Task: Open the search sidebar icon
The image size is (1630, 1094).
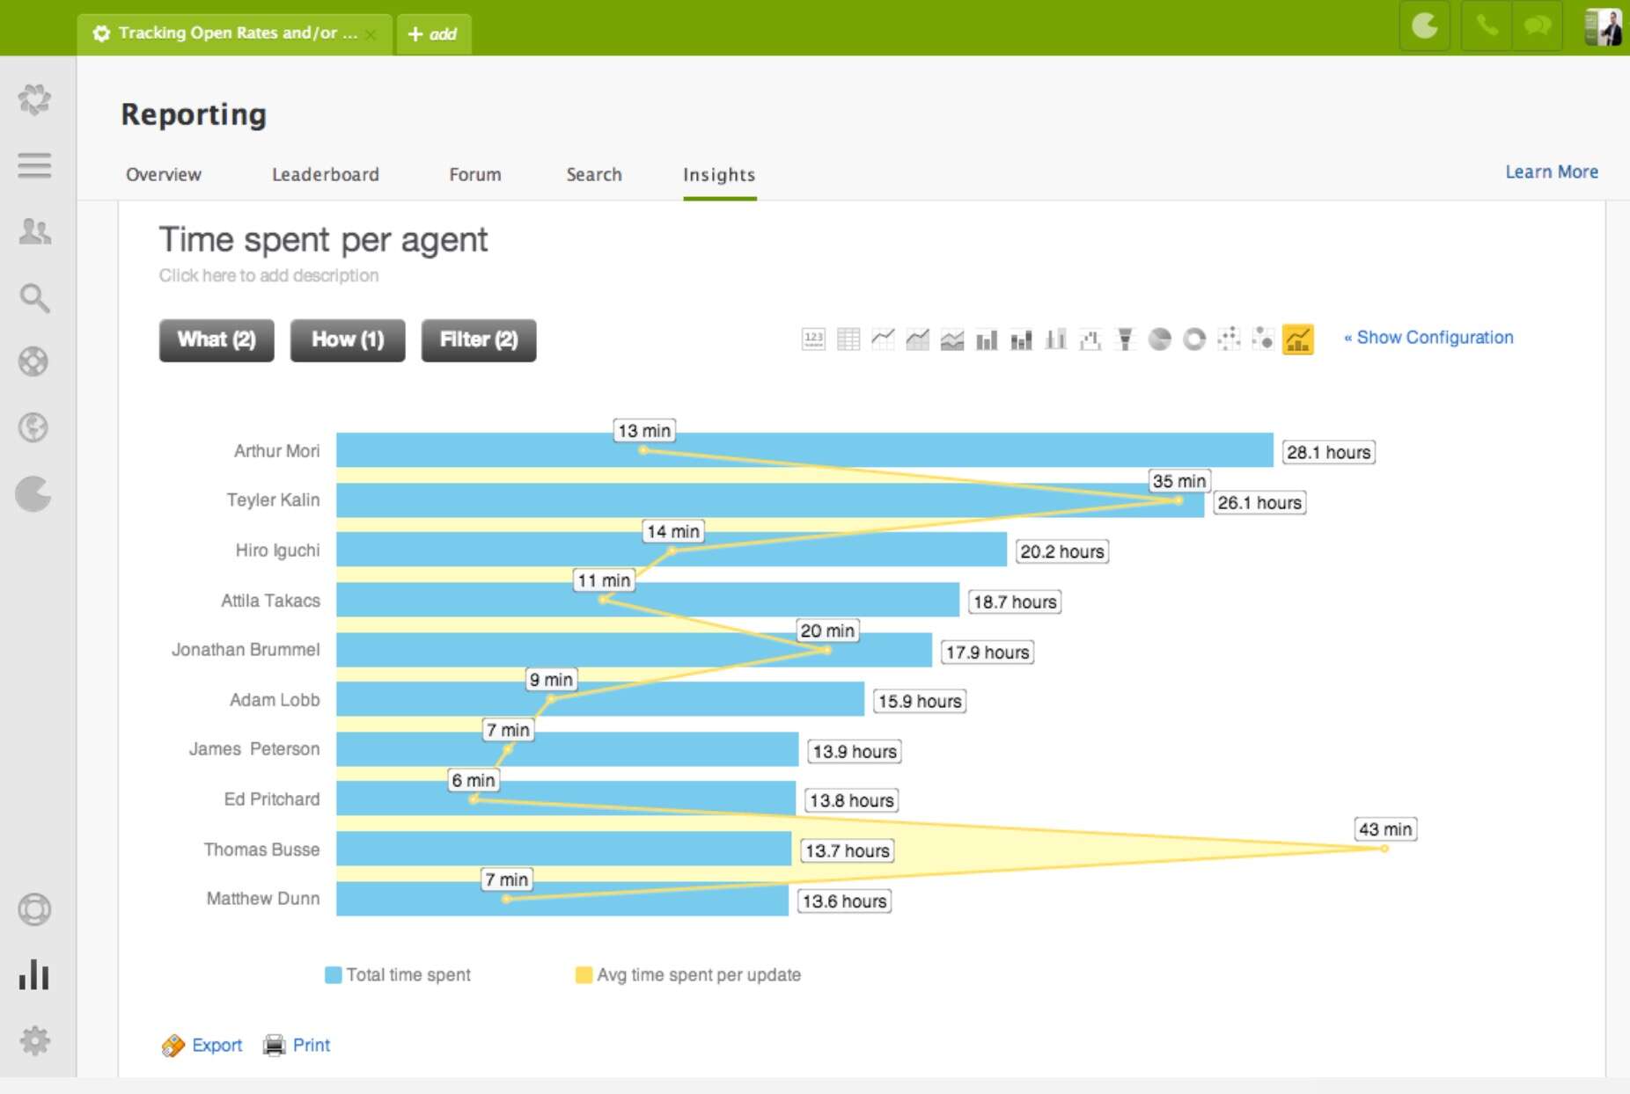Action: 34,297
